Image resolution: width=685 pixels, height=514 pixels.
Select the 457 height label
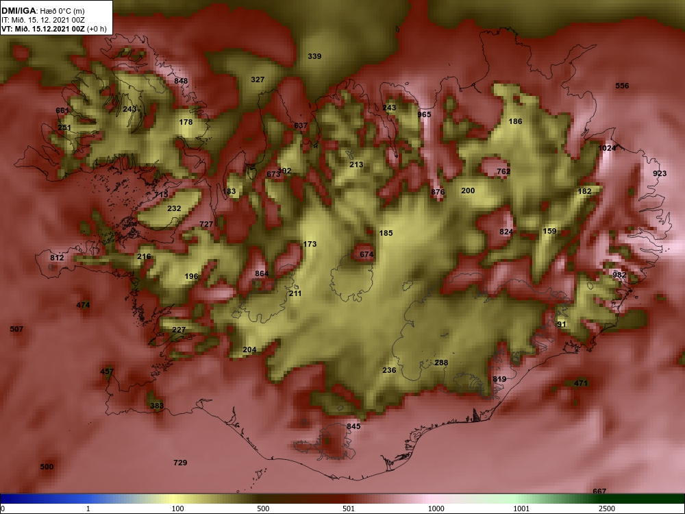tap(107, 372)
